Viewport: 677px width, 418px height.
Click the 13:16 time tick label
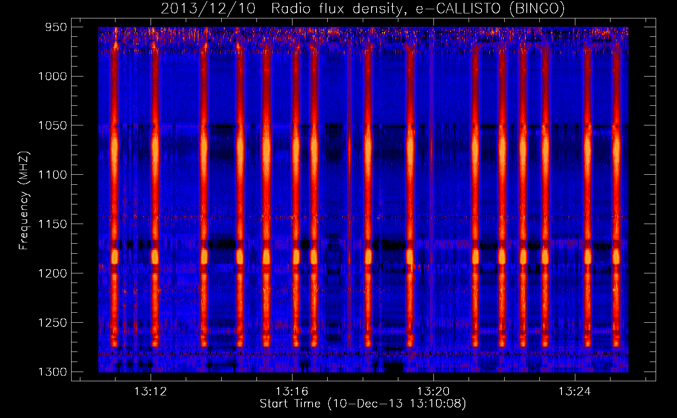click(x=292, y=392)
